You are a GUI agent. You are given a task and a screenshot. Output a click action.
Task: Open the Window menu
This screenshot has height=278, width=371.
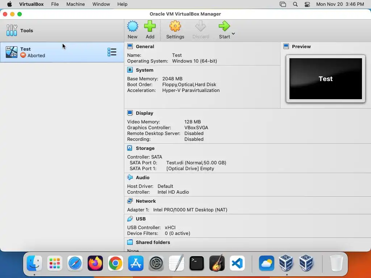tap(101, 4)
